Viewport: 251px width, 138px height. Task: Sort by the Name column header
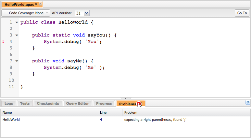[49, 112]
